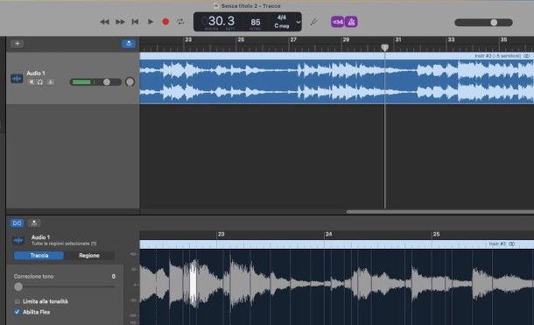Go to the beginning of the project
This screenshot has width=534, height=325.
[x=135, y=22]
